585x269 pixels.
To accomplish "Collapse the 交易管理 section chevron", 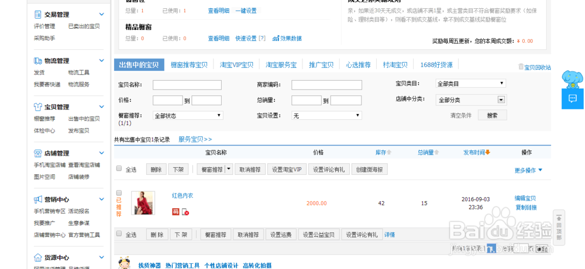I will pos(101,14).
